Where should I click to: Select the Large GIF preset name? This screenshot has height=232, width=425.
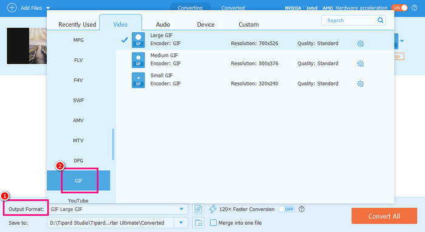click(x=161, y=35)
